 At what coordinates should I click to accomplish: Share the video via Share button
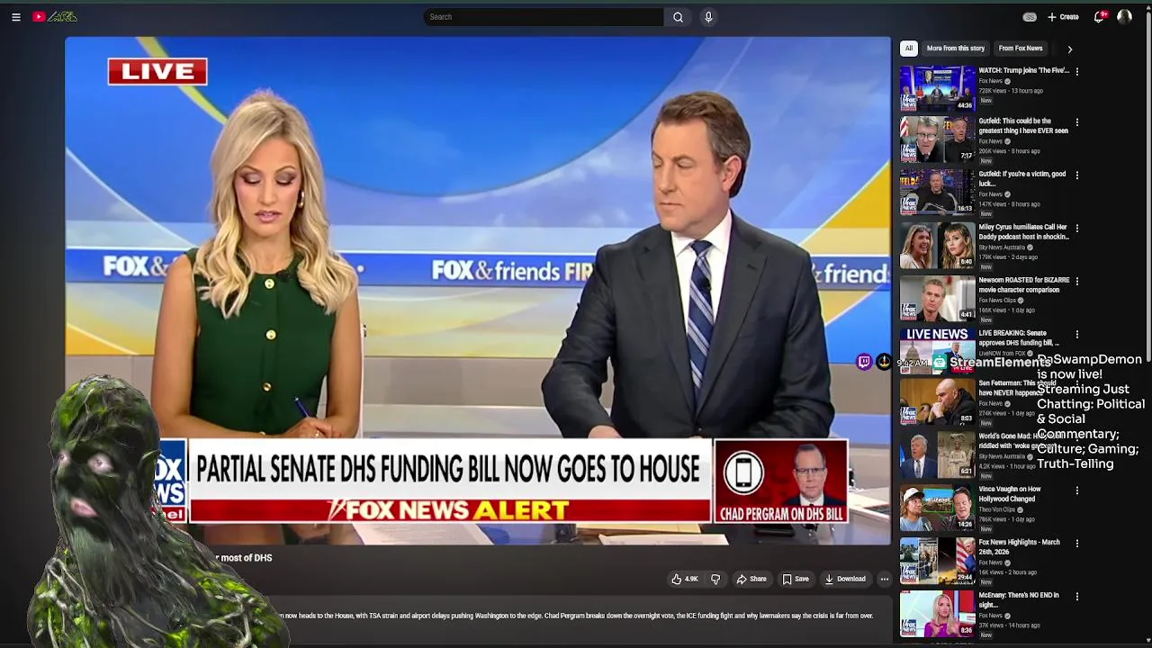751,580
